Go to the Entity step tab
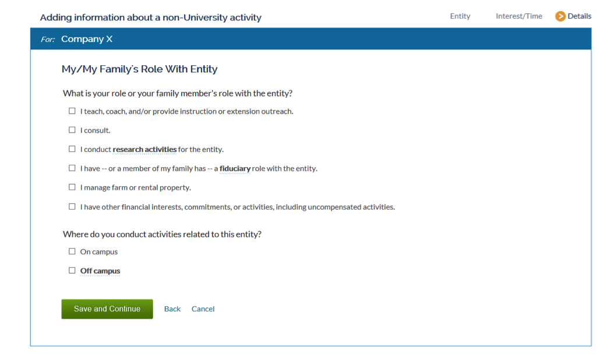Viewport: 611px width, 358px height. [460, 16]
